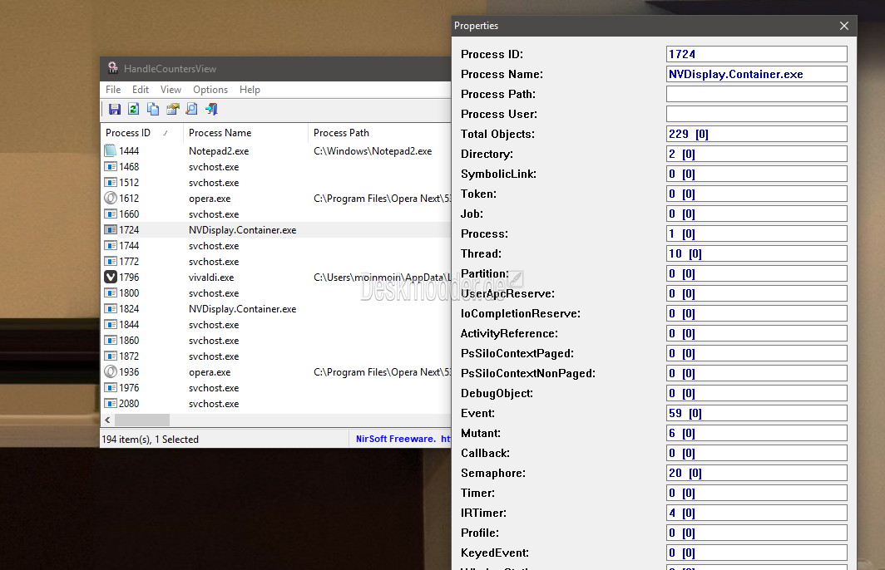
Task: Open the Help menu
Action: (250, 90)
